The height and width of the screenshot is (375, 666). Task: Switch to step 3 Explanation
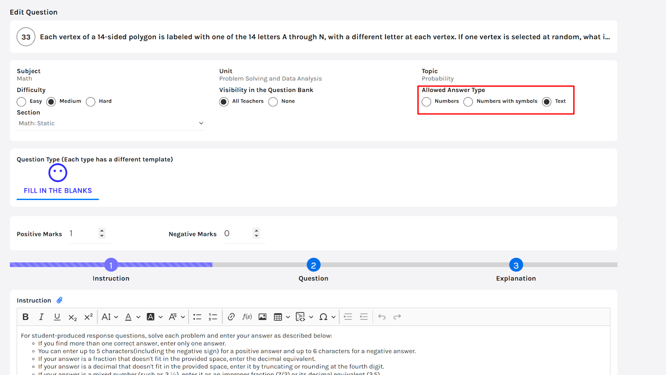click(516, 265)
